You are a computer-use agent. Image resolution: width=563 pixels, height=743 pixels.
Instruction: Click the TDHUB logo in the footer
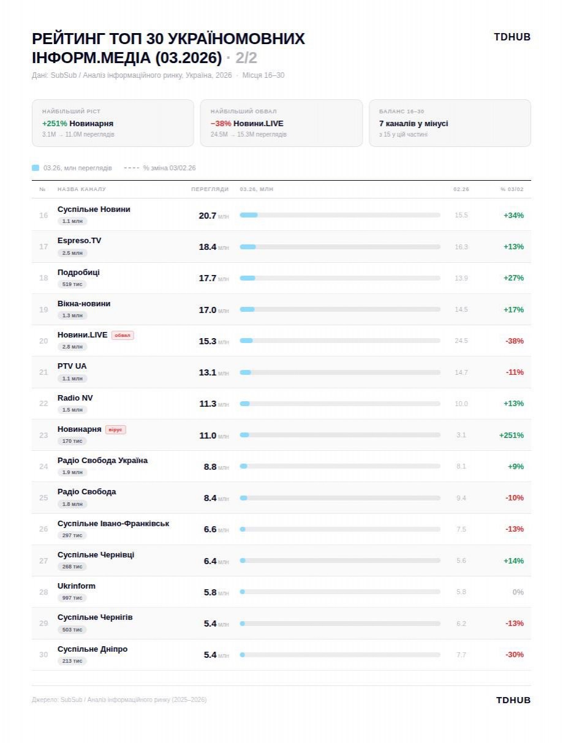513,700
